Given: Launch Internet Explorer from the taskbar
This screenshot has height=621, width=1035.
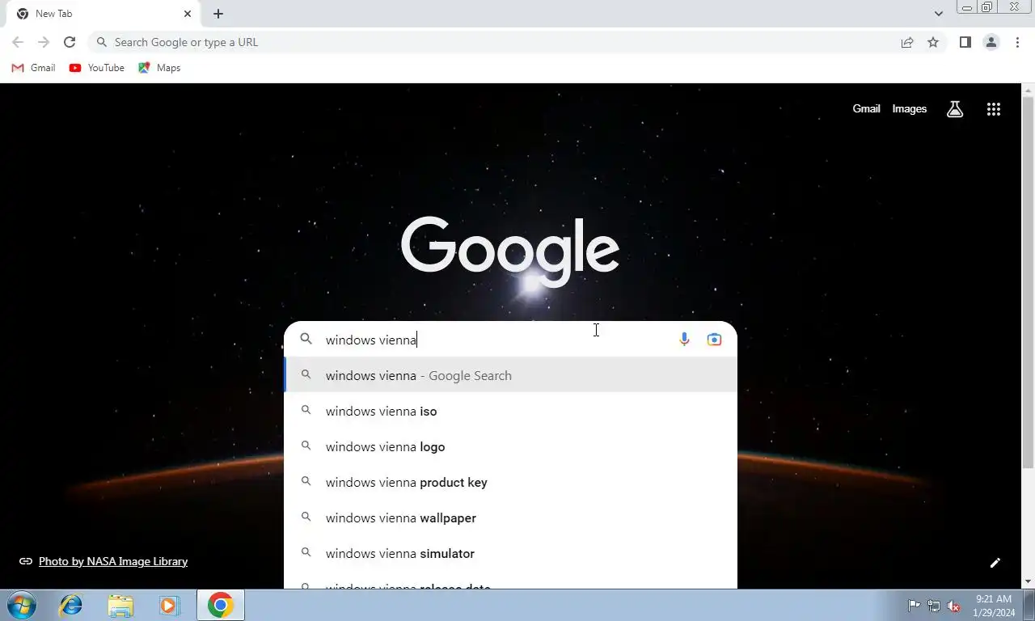Looking at the screenshot, I should click(71, 605).
